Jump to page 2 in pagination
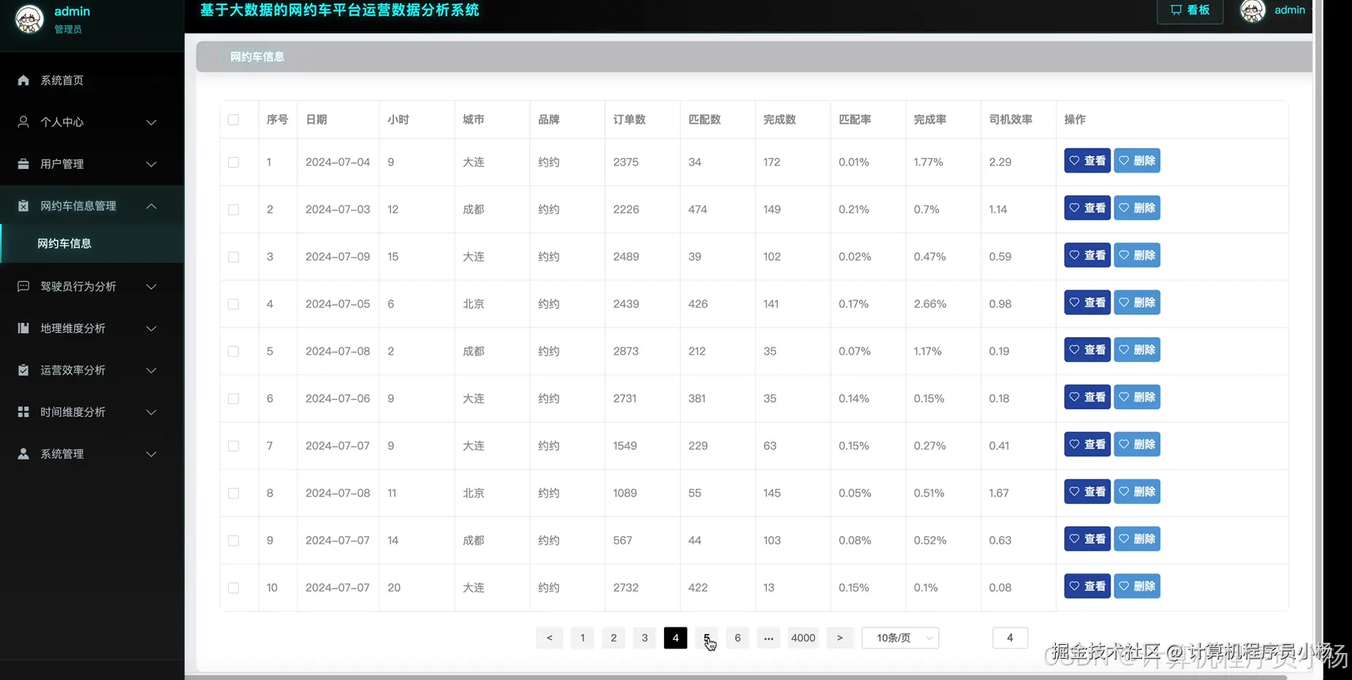Image resolution: width=1352 pixels, height=680 pixels. [613, 638]
